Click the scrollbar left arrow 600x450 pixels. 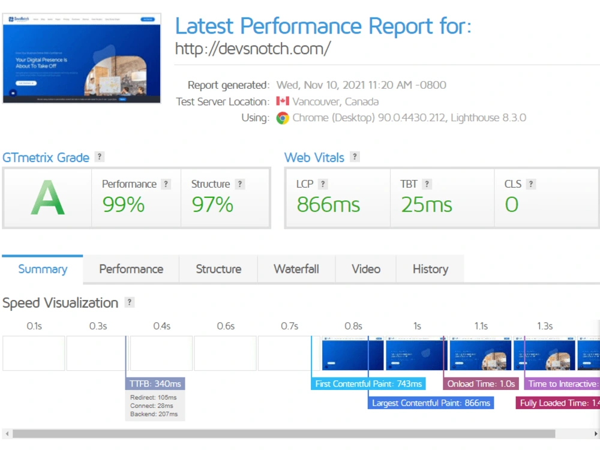[x=7, y=434]
